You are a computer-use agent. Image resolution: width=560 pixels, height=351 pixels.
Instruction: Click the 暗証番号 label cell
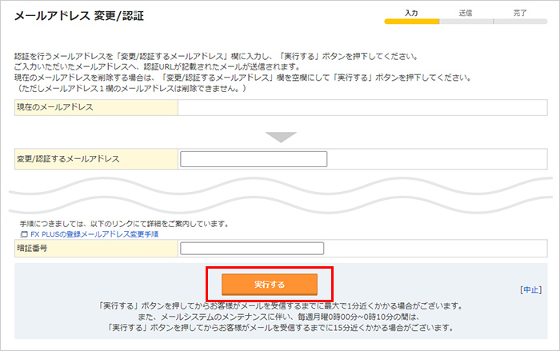click(x=96, y=249)
